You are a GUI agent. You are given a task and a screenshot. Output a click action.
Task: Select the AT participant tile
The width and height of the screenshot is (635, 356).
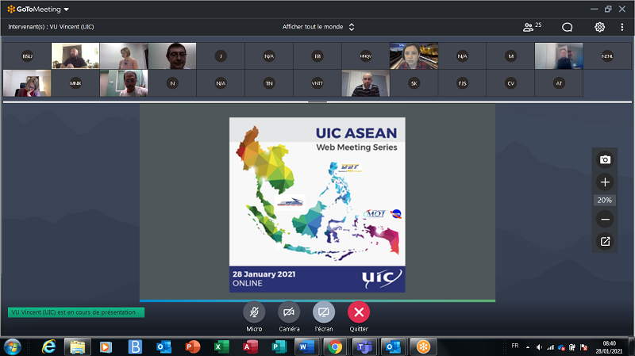tap(559, 83)
